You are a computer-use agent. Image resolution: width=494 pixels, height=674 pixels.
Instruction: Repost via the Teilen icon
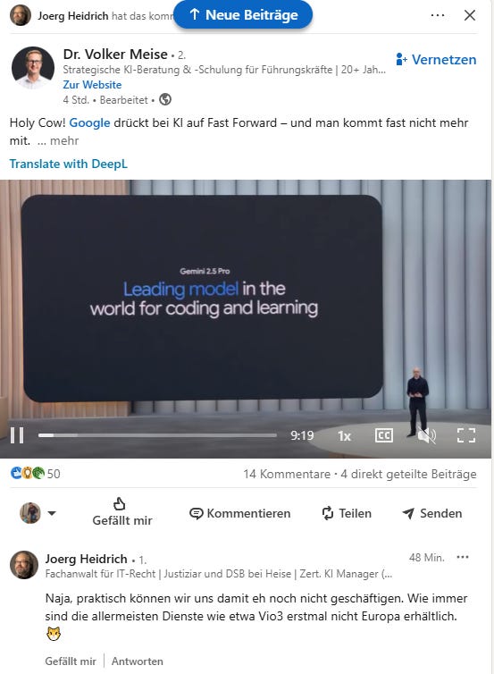click(347, 513)
